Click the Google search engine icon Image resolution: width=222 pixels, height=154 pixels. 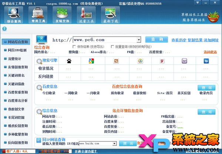[x=91, y=61]
